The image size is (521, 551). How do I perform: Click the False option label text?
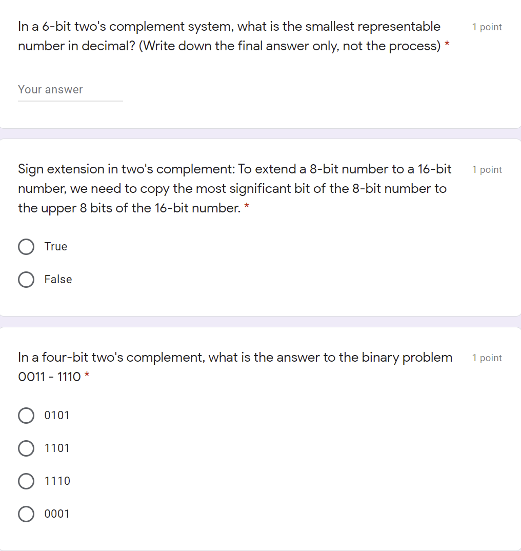click(x=58, y=280)
